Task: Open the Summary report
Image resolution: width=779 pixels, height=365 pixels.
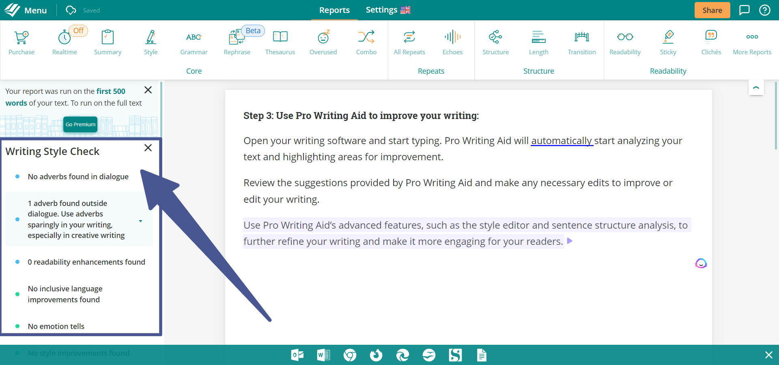Action: pyautogui.click(x=108, y=42)
